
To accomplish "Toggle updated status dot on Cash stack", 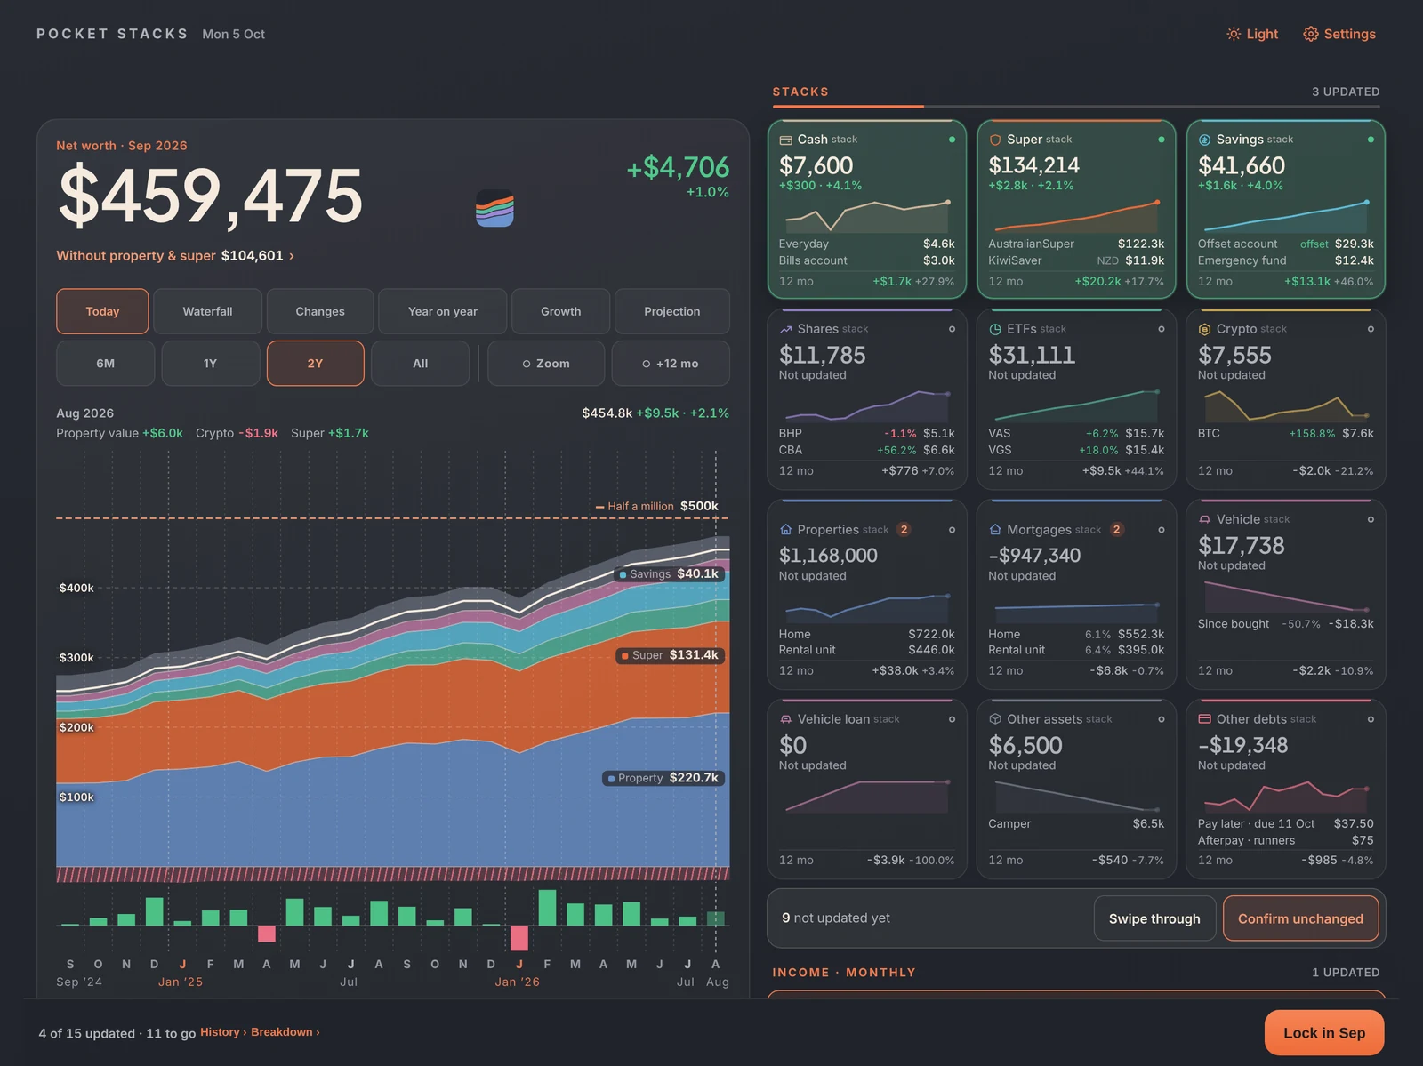I will pos(952,140).
